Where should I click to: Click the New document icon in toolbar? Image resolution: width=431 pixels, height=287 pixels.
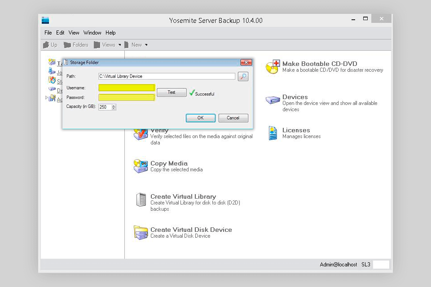(127, 45)
